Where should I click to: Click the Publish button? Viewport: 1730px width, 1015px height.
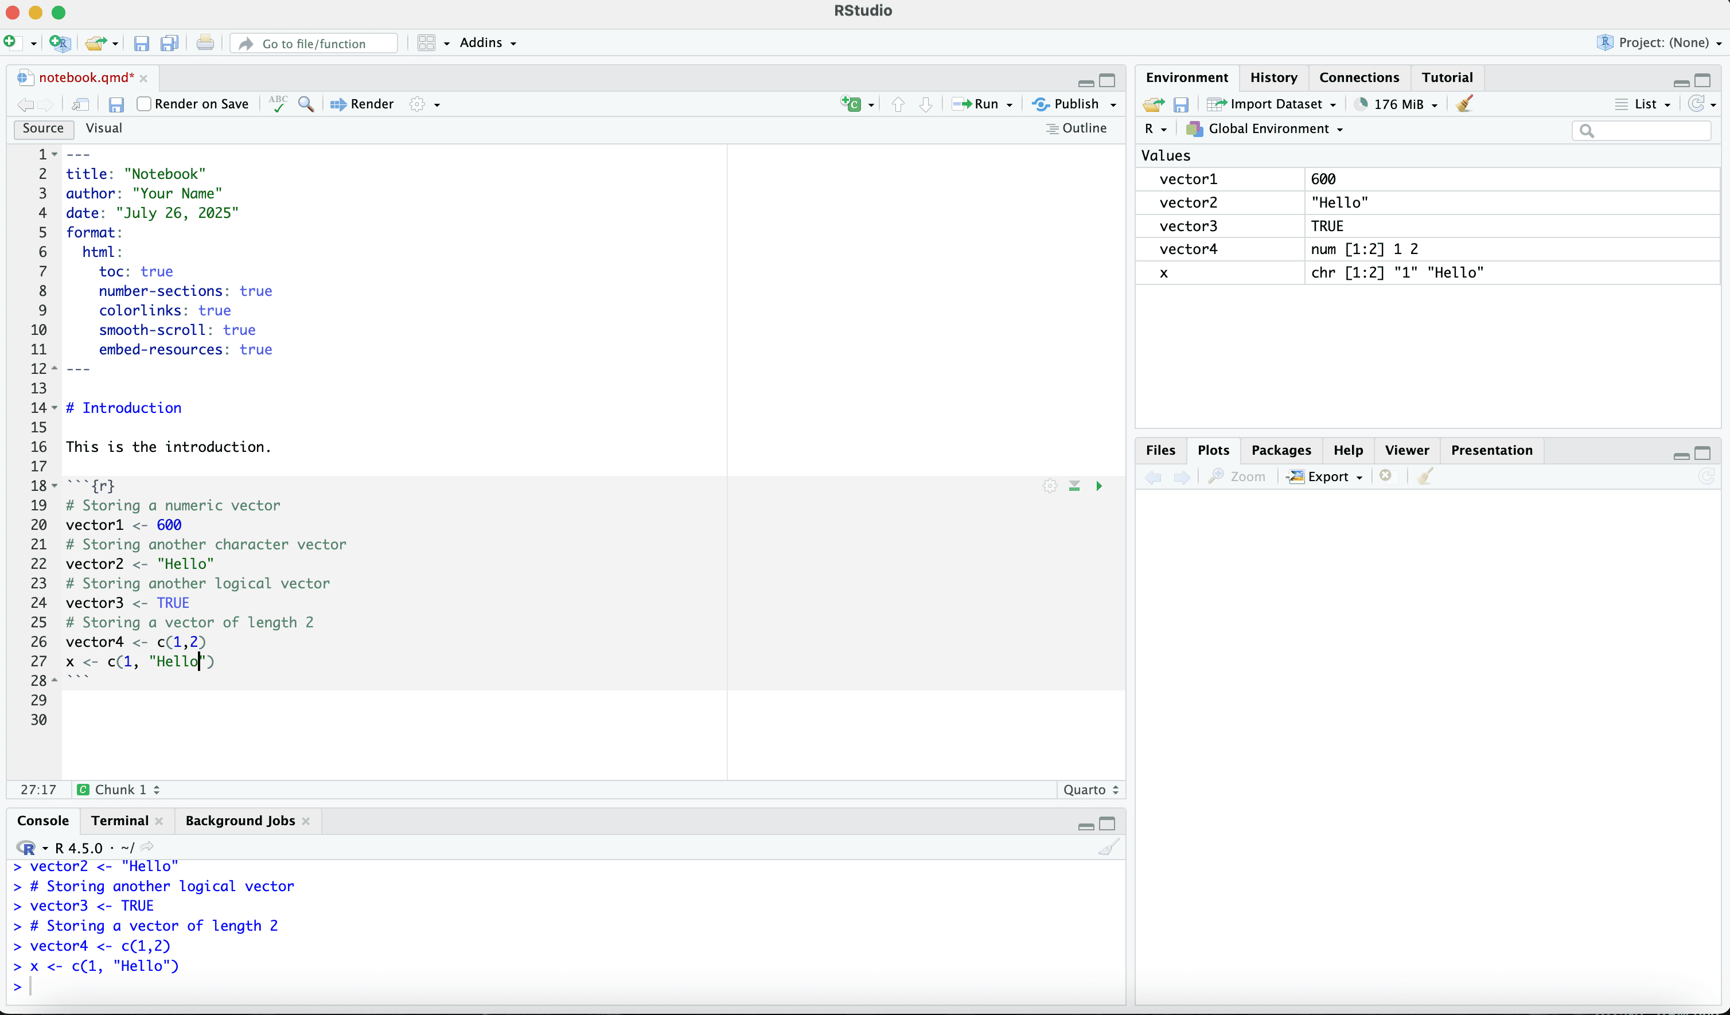[1066, 104]
